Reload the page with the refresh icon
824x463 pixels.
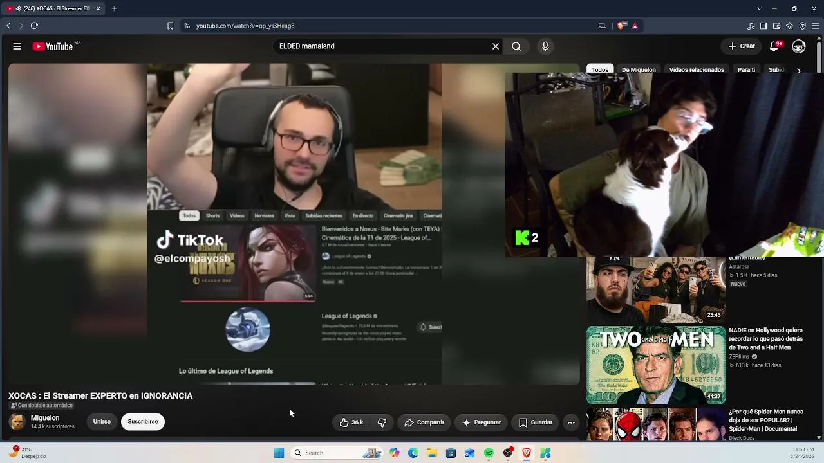(x=34, y=26)
